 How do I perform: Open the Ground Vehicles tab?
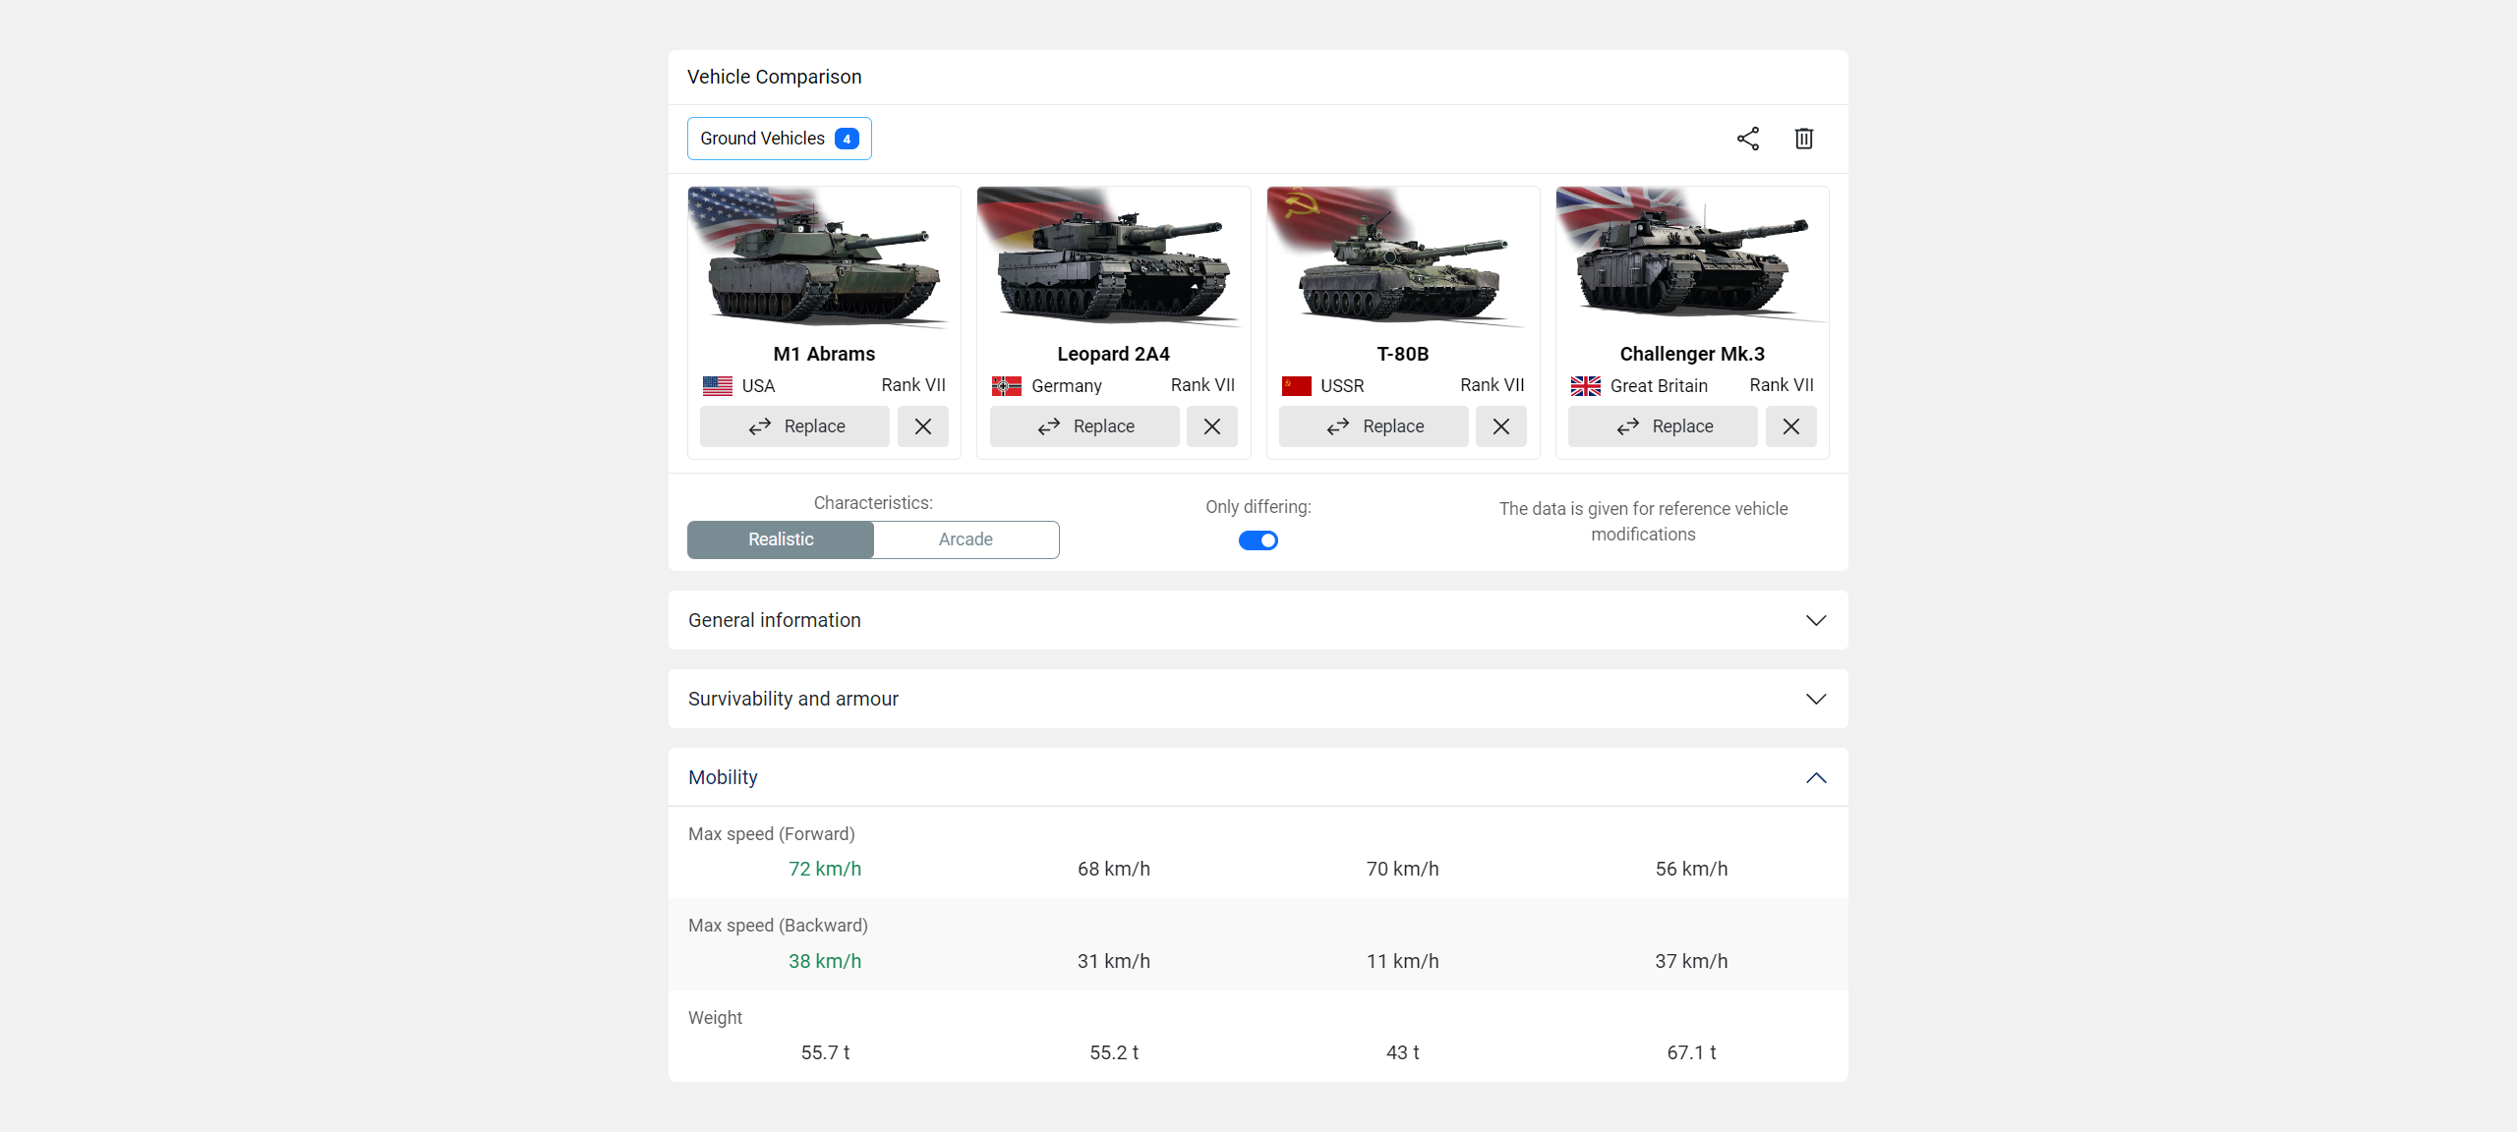pyautogui.click(x=763, y=139)
